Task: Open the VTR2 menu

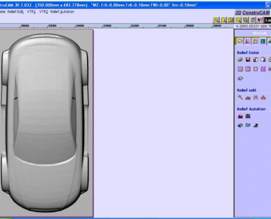Action: coord(44,11)
